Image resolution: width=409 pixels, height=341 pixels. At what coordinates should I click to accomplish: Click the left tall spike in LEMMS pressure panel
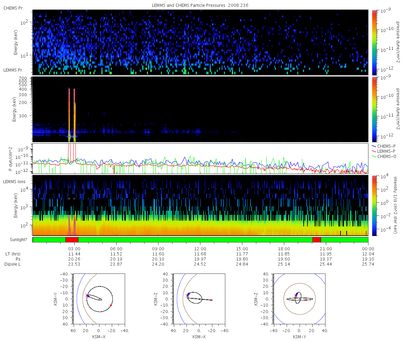[x=69, y=113]
